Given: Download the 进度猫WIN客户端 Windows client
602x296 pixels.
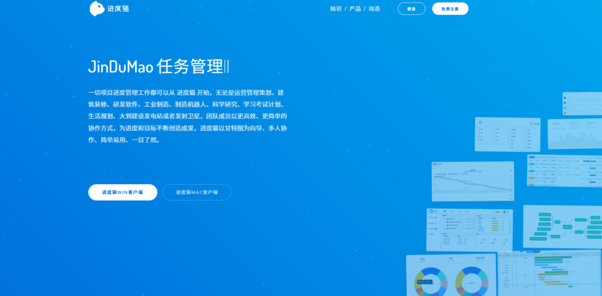Looking at the screenshot, I should pyautogui.click(x=122, y=192).
